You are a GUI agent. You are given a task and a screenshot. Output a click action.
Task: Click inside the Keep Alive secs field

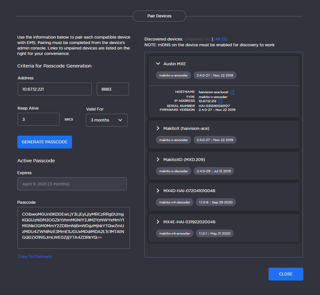click(x=39, y=119)
